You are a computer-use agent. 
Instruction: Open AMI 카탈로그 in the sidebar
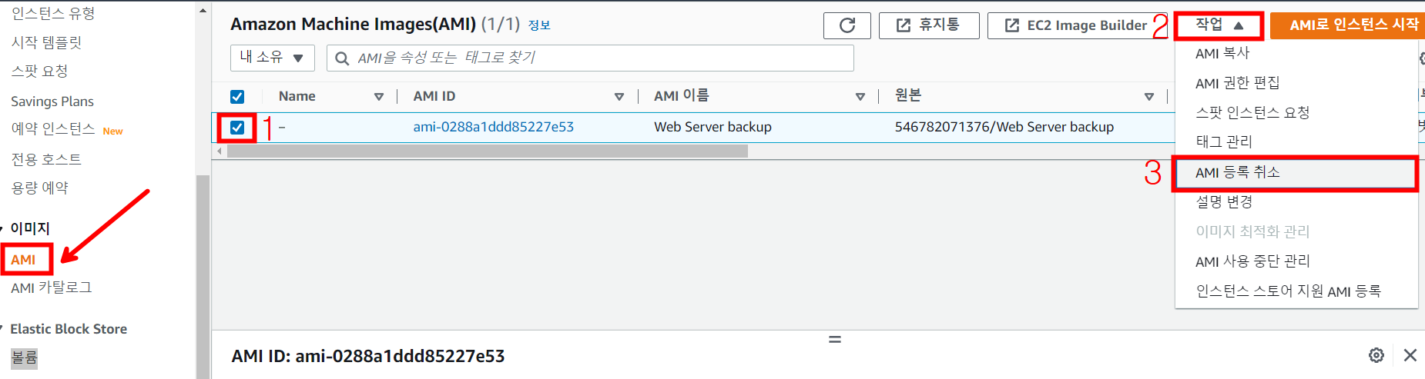coord(52,288)
